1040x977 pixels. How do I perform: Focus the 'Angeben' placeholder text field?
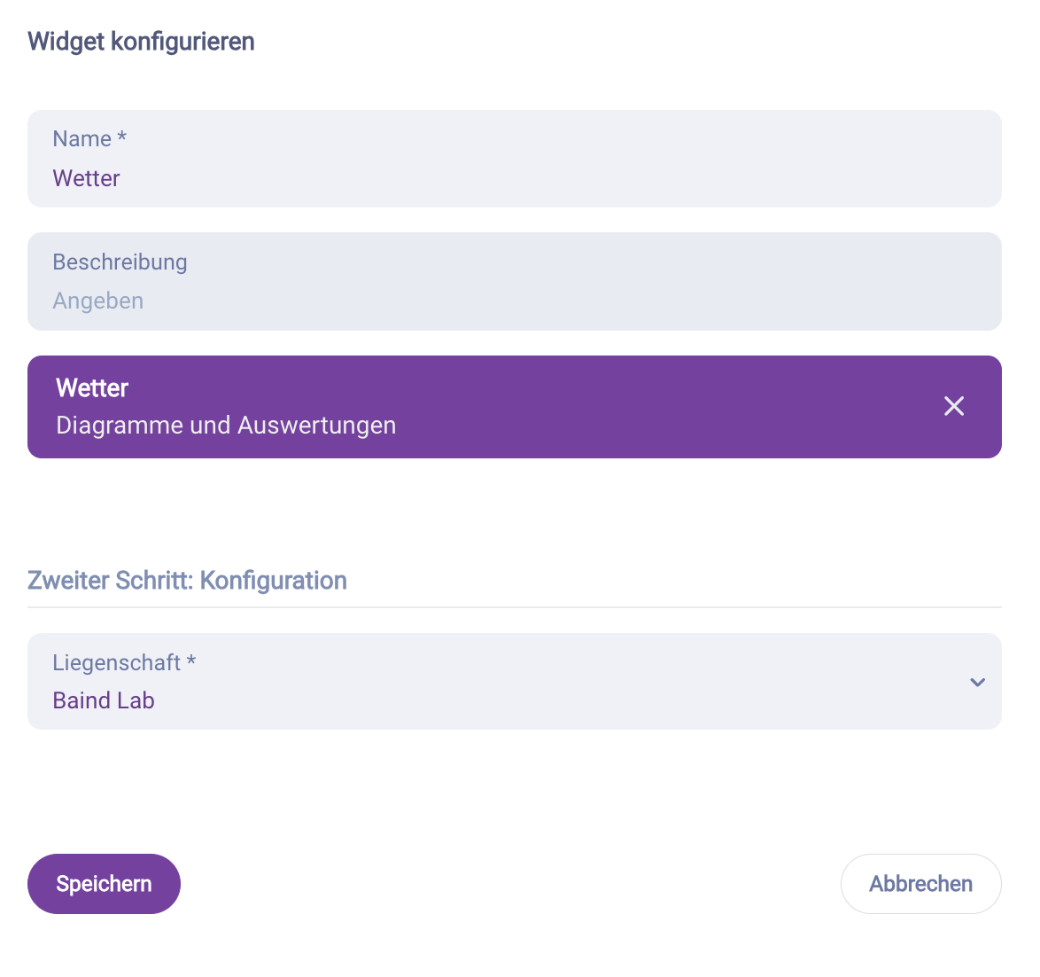pyautogui.click(x=97, y=301)
